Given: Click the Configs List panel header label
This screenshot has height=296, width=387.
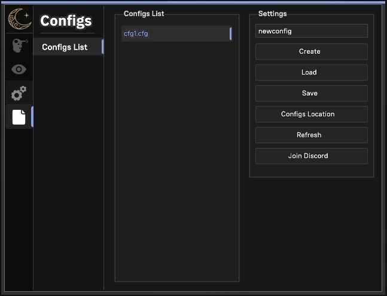Looking at the screenshot, I should pos(144,14).
